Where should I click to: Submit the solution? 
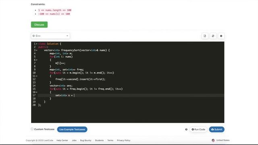[x=216, y=129]
